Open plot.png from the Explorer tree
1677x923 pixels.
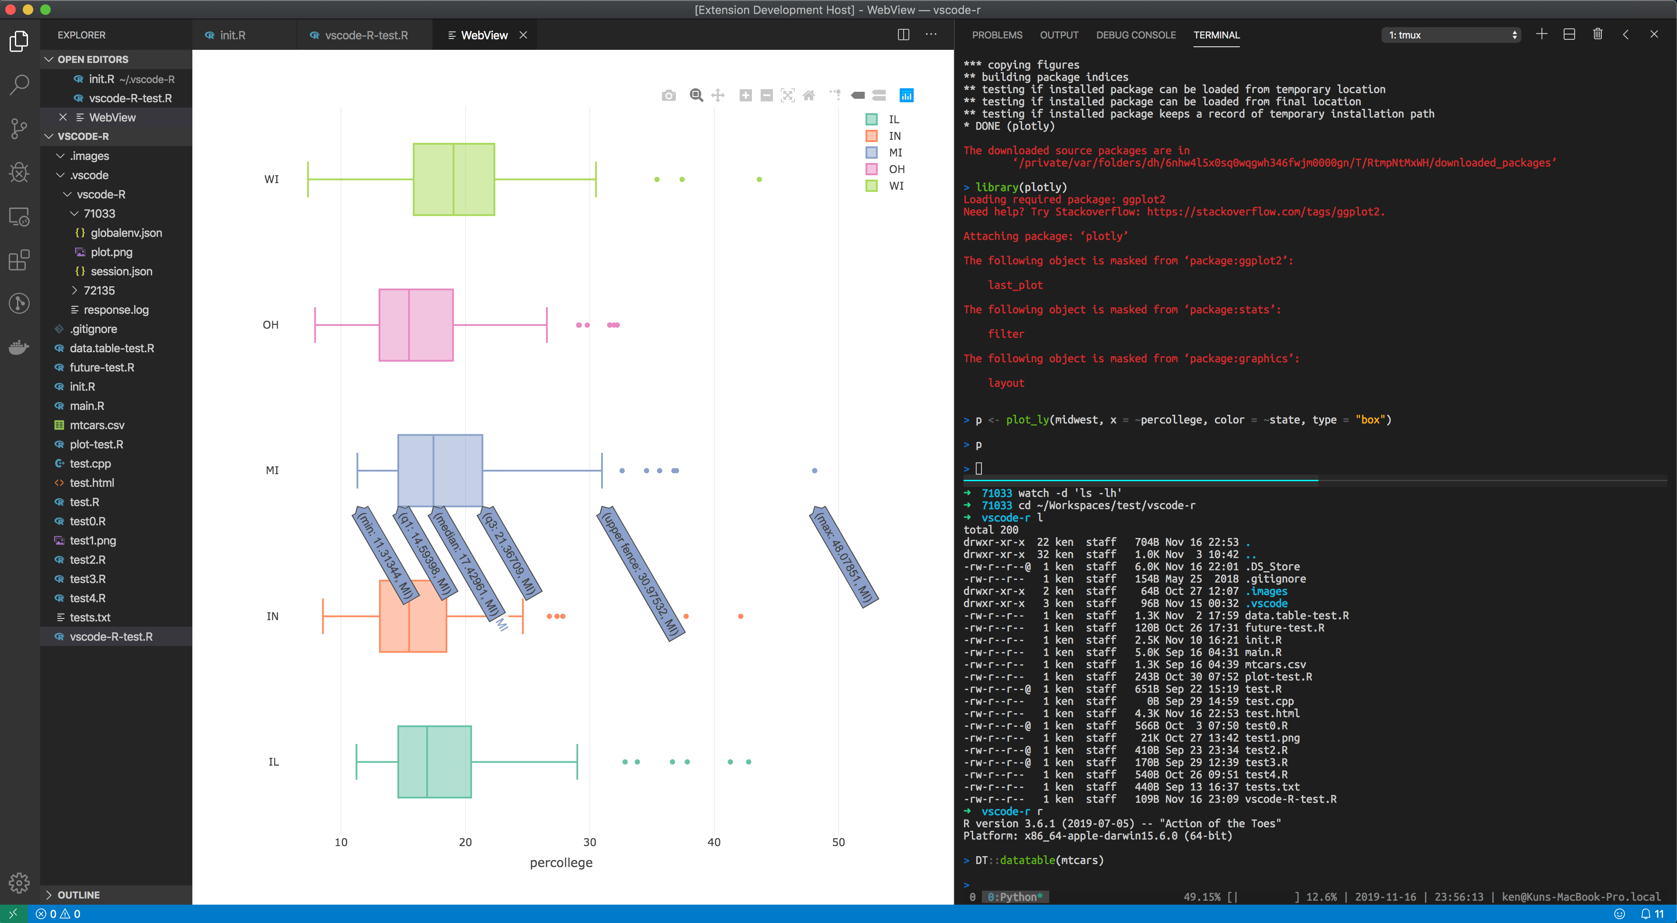pos(111,252)
